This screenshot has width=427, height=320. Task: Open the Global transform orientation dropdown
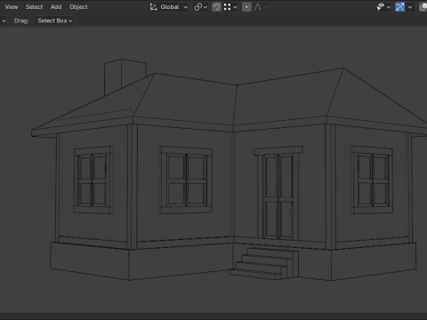tap(168, 7)
